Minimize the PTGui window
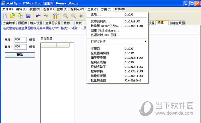 186,3
